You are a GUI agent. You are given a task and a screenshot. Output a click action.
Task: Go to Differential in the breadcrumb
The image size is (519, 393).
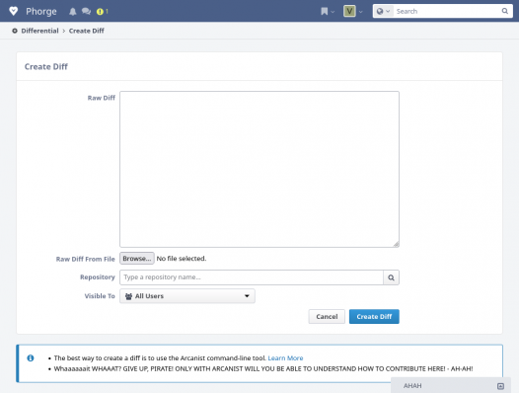(x=39, y=31)
